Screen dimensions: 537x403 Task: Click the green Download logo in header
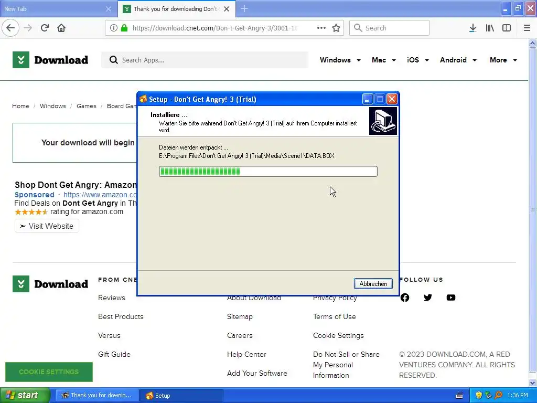[x=50, y=60]
